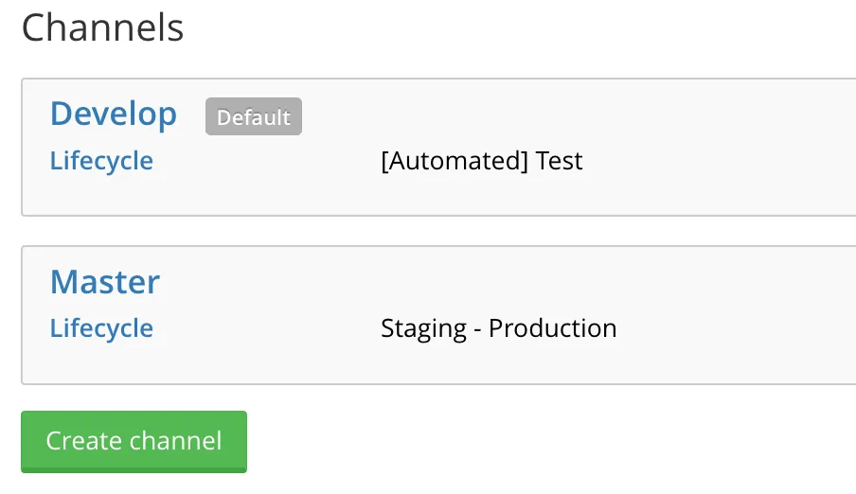Click Lifecycle link under Develop channel
The height and width of the screenshot is (494, 856).
pos(101,161)
